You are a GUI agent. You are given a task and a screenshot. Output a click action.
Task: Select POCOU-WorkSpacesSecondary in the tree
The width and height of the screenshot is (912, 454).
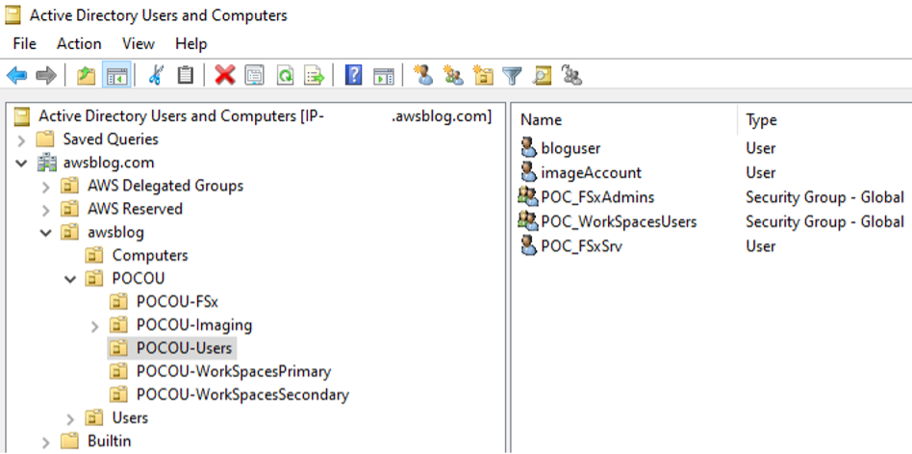point(242,394)
